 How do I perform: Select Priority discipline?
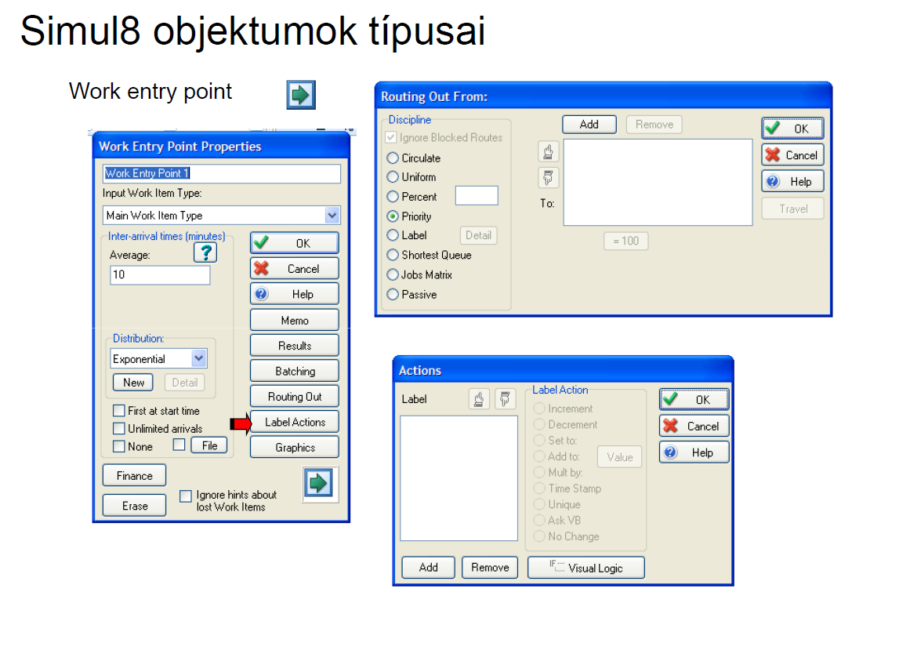393,216
